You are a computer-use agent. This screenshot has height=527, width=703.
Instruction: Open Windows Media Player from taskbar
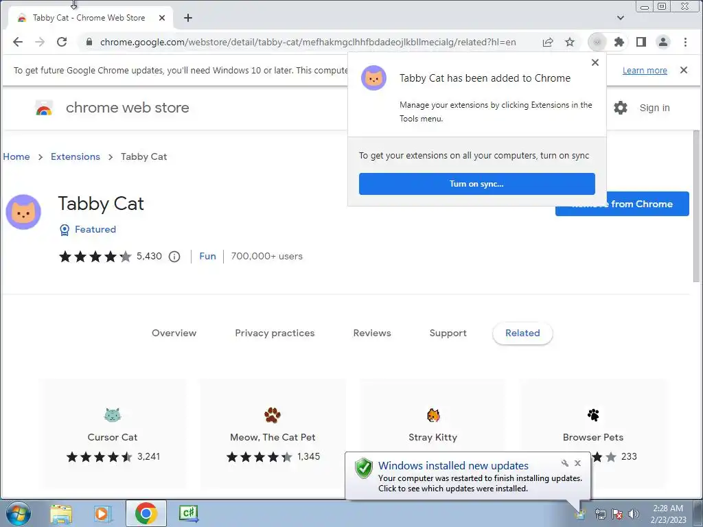(102, 513)
